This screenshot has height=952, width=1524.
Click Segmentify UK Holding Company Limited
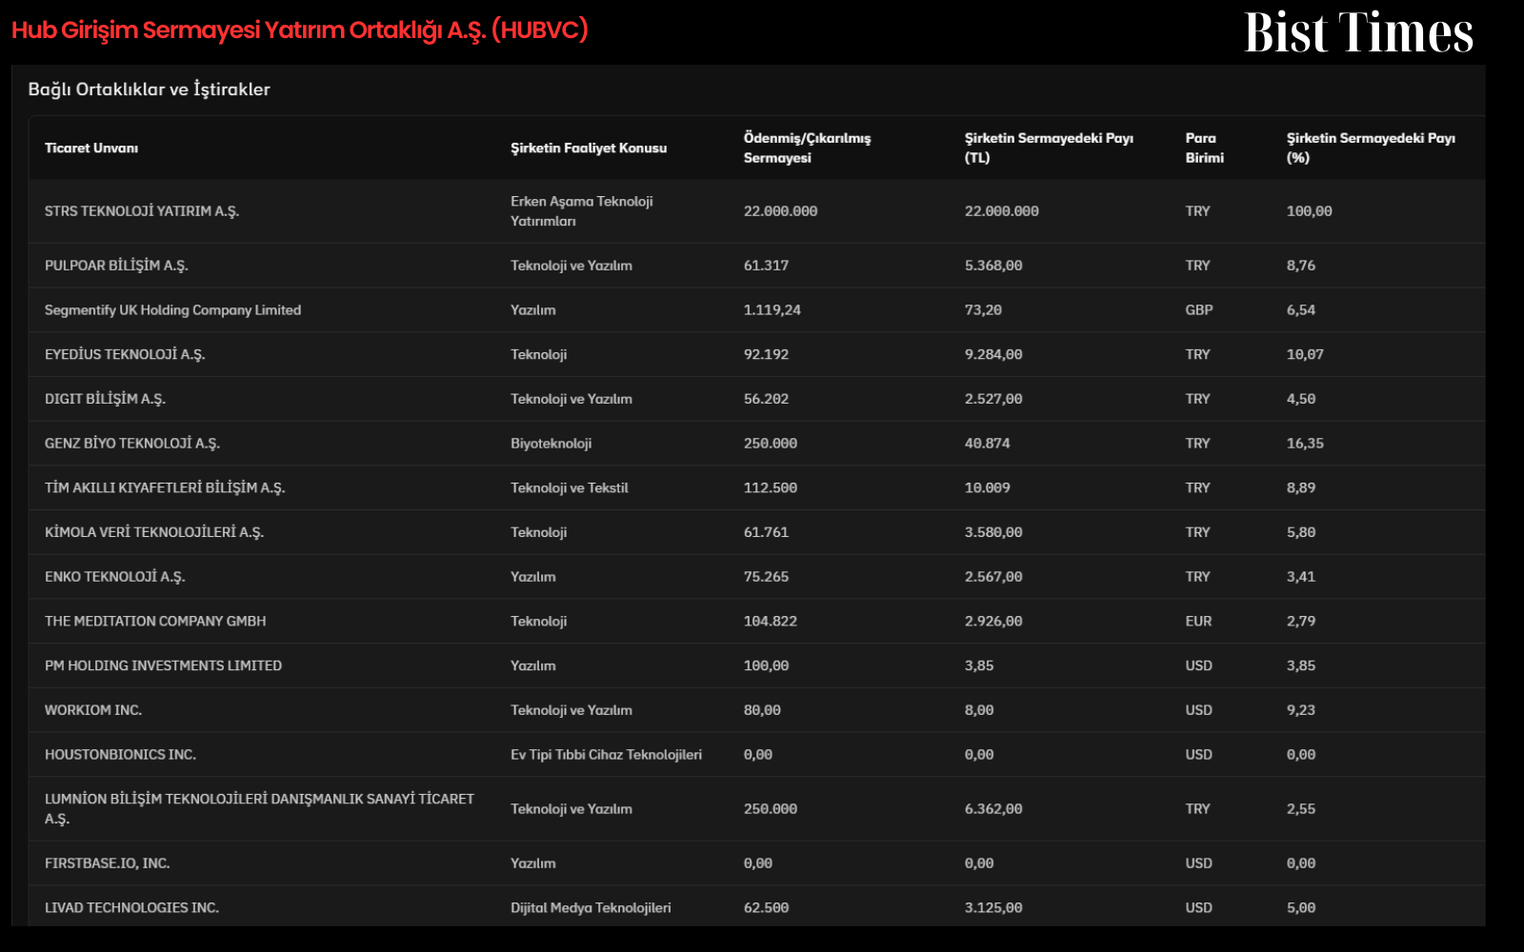(x=172, y=310)
